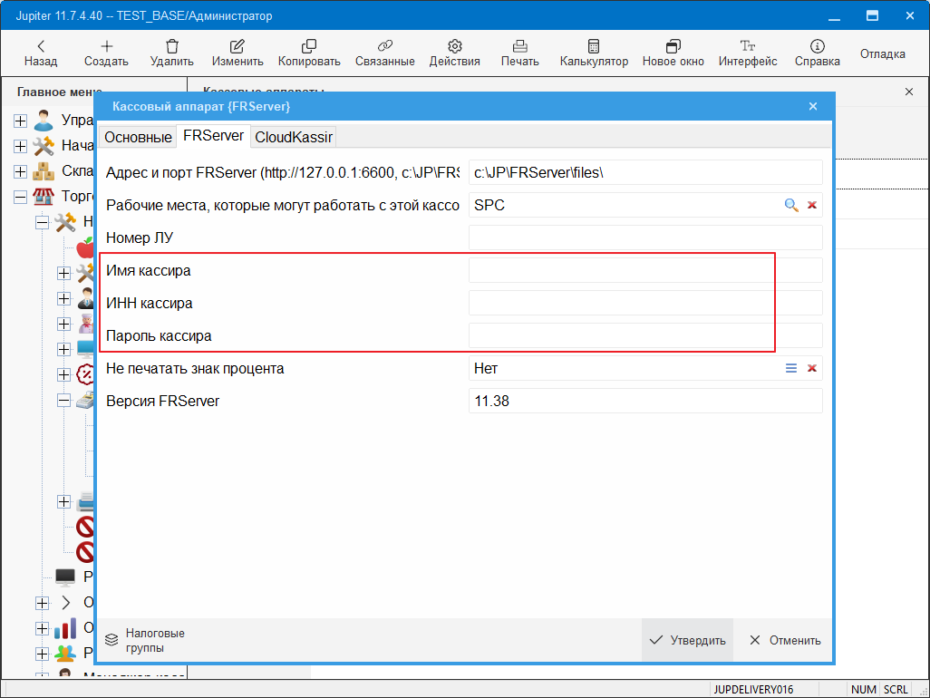The width and height of the screenshot is (930, 698).
Task: Click the Назад back arrow icon
Action: [41, 46]
